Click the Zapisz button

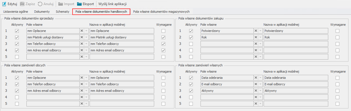(28, 4)
